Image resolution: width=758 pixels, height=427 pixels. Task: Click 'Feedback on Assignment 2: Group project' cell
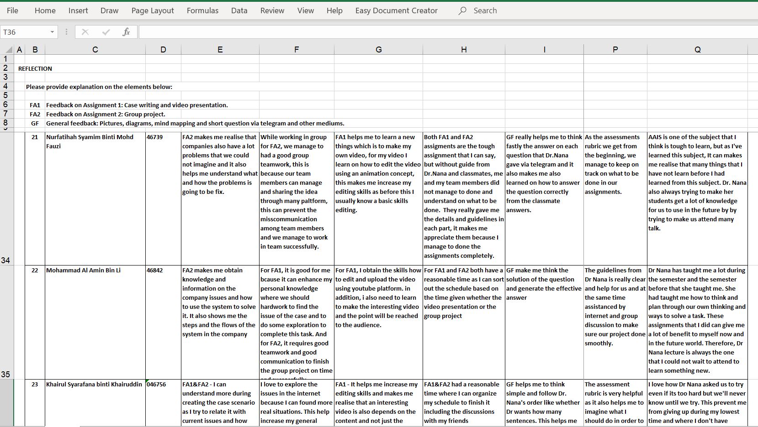tap(106, 114)
